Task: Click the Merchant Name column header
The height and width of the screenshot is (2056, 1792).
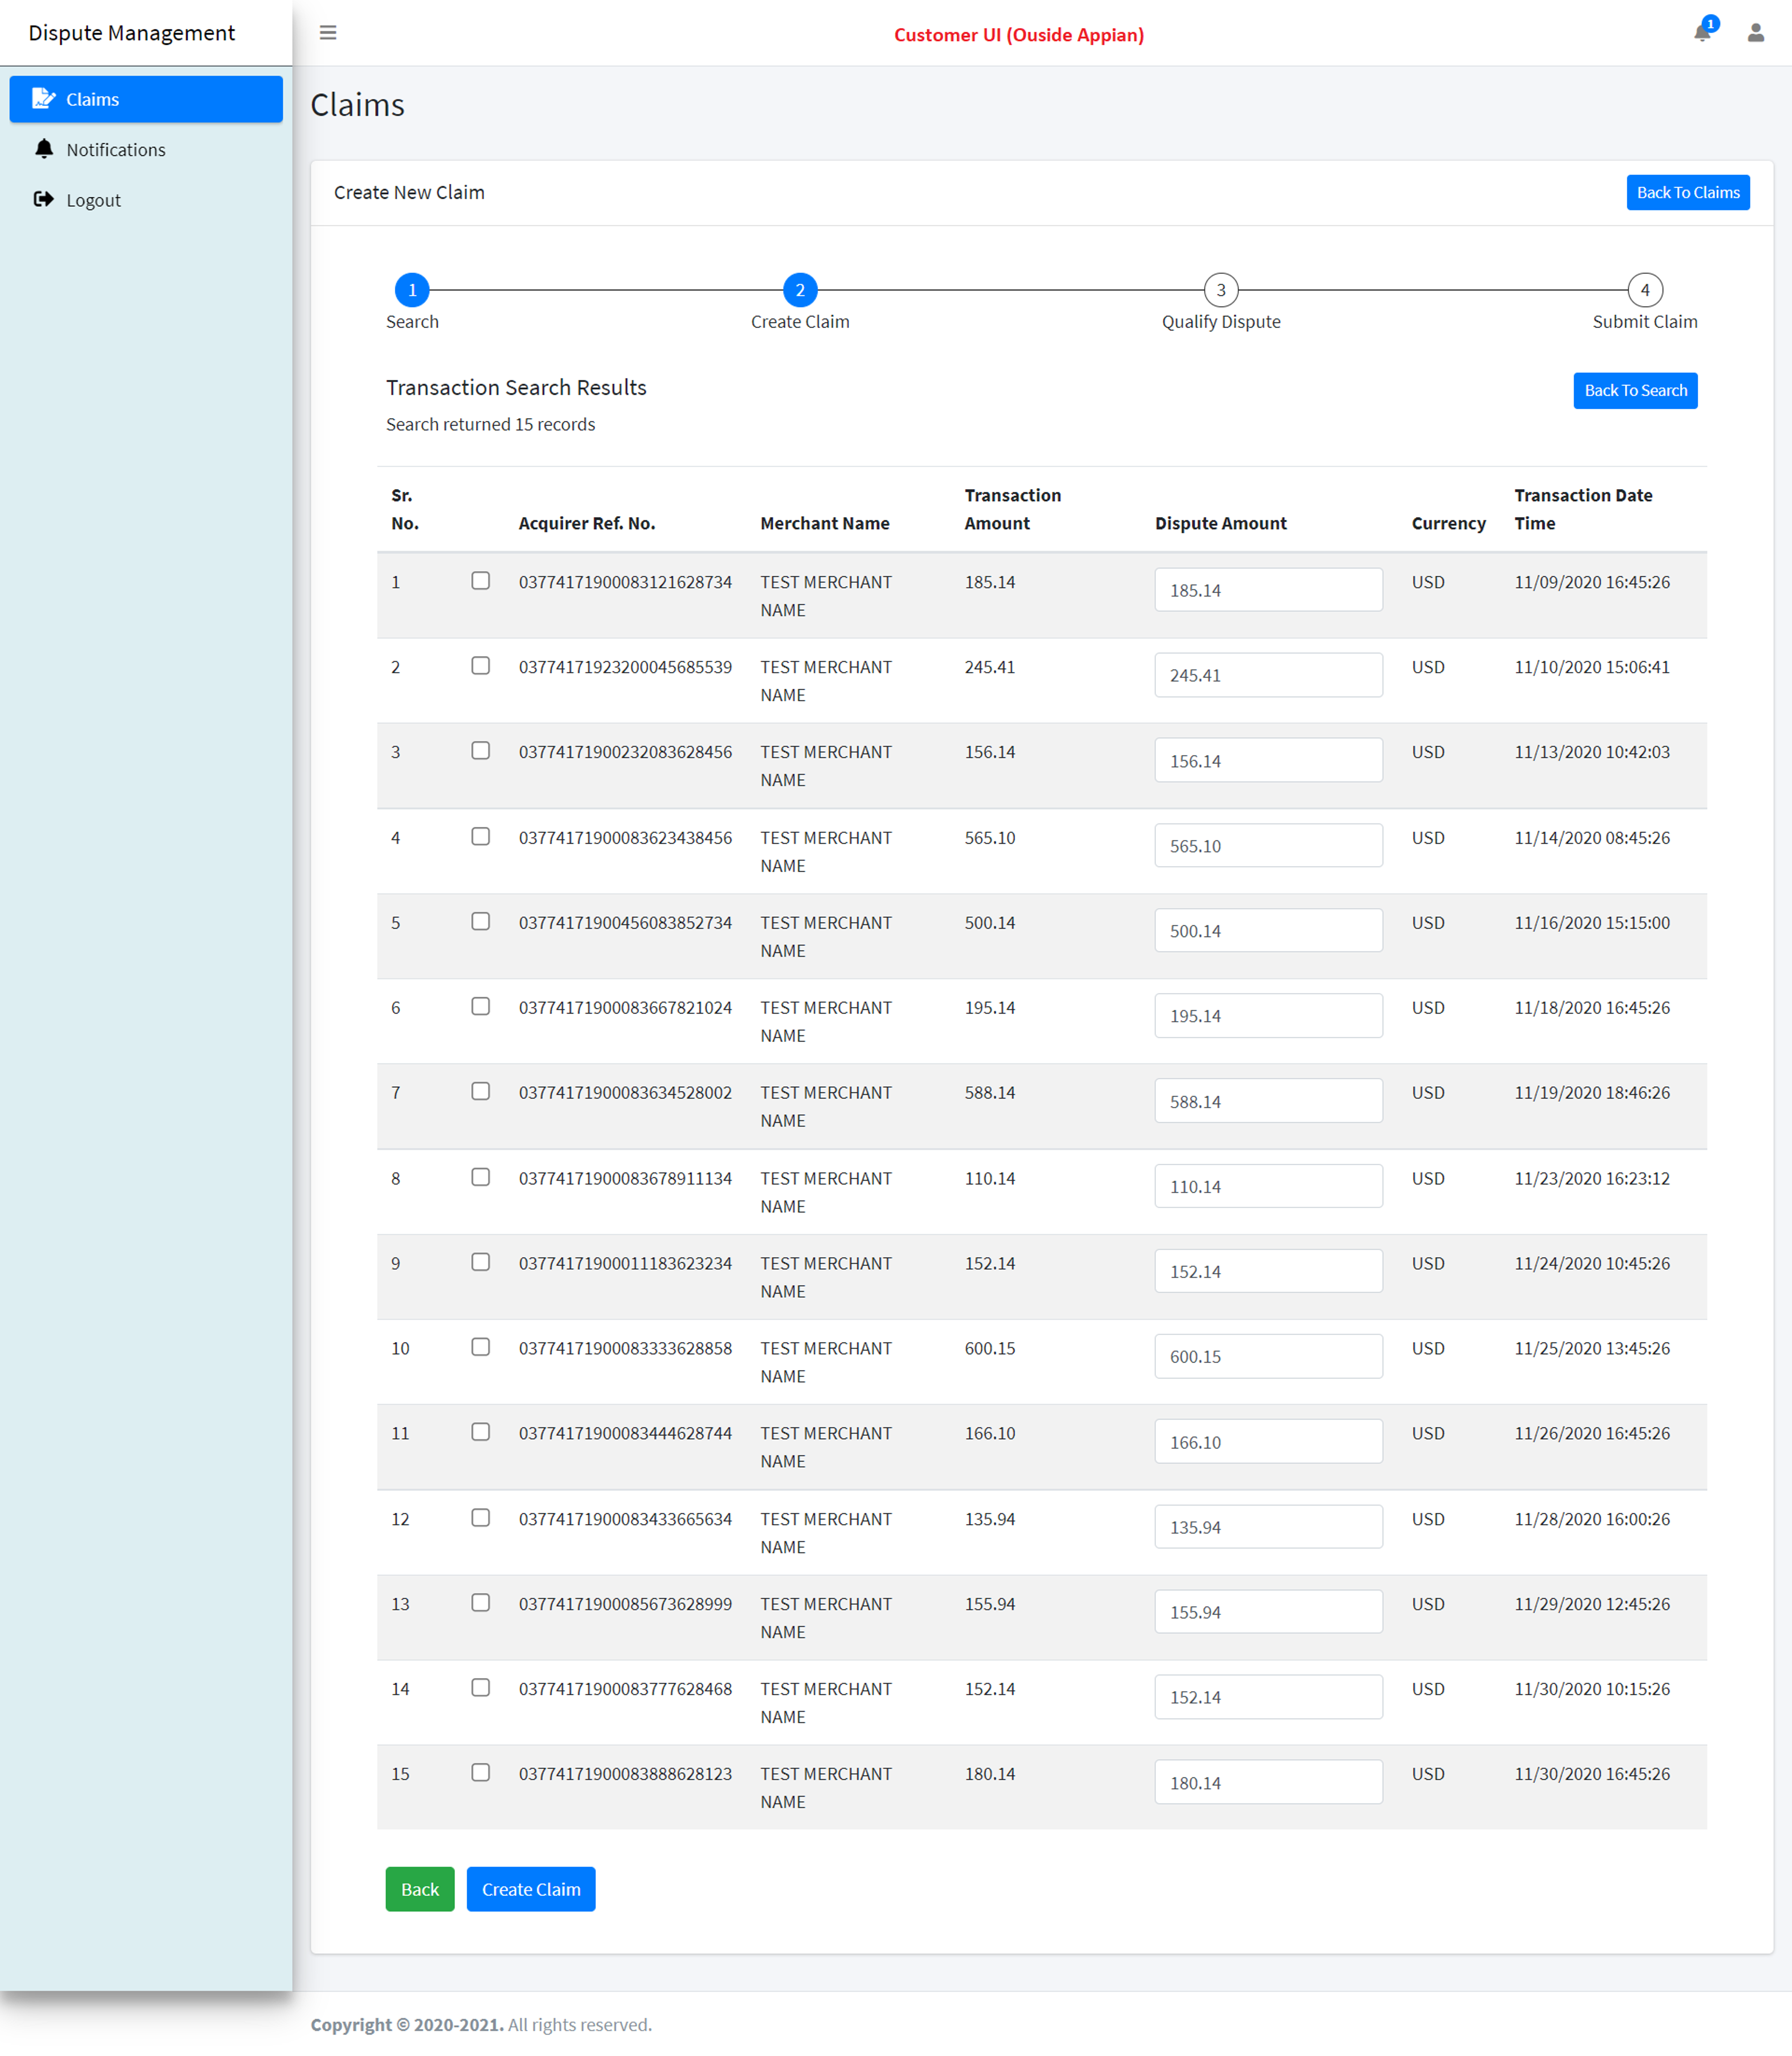Action: tap(825, 523)
